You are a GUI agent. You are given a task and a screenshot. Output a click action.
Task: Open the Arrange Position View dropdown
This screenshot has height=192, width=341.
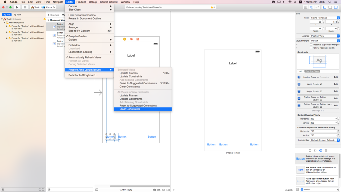point(325,36)
